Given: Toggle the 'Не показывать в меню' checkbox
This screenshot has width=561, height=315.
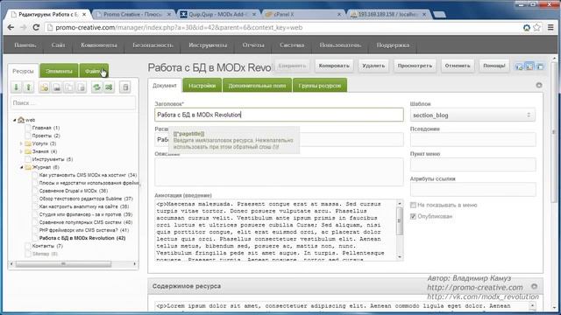Looking at the screenshot, I should click(x=413, y=205).
